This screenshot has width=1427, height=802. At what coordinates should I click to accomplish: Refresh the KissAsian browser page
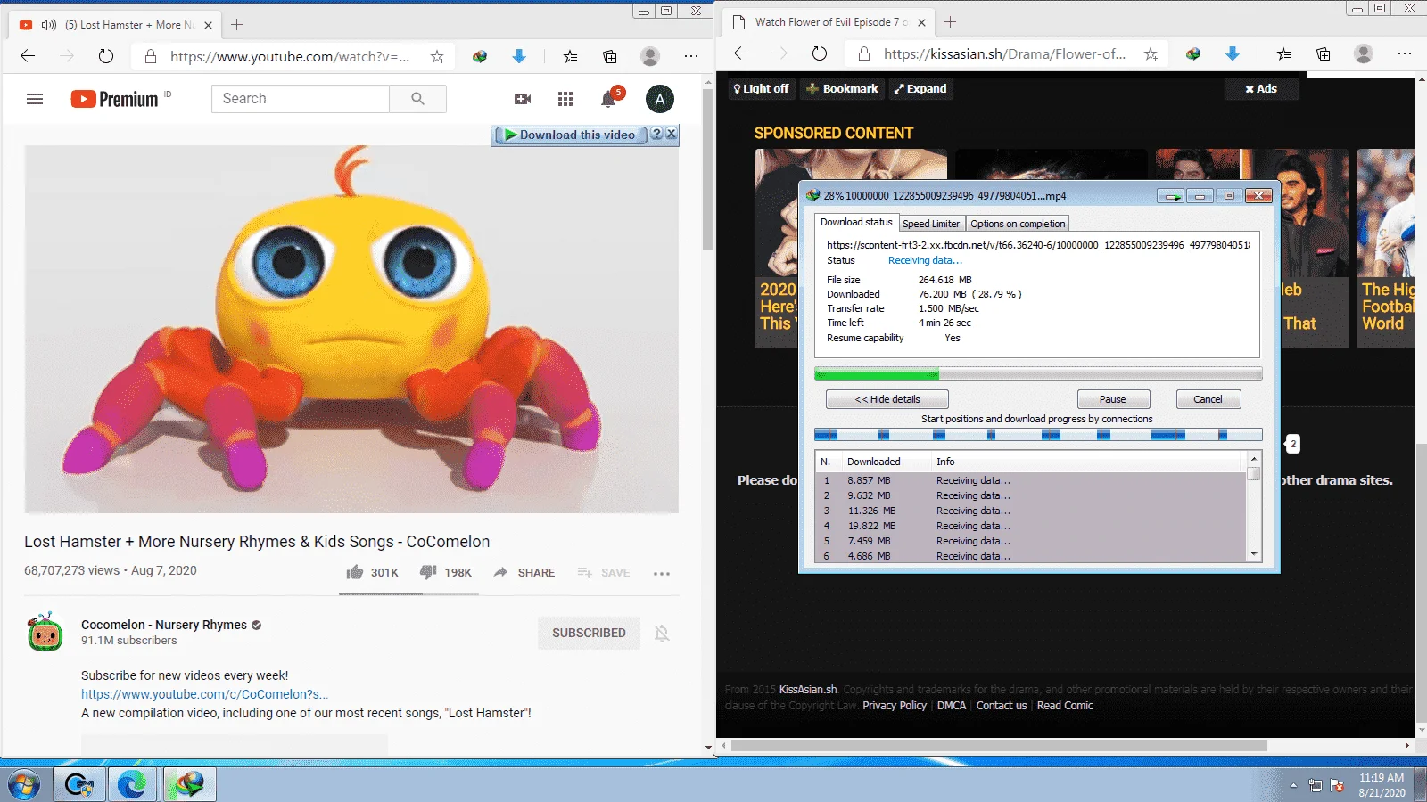820,53
